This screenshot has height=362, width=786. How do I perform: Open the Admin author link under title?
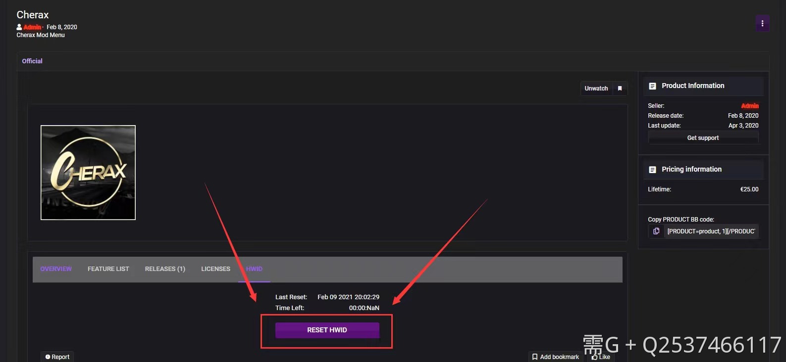pyautogui.click(x=32, y=27)
